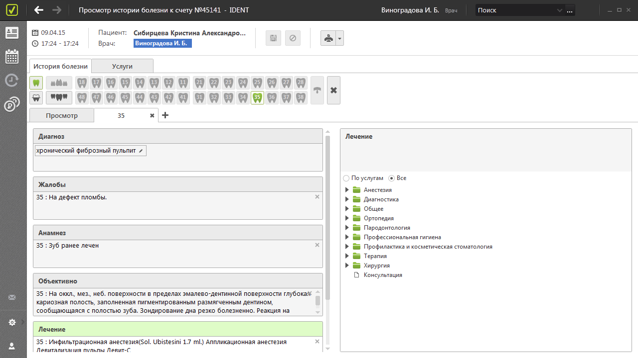Toggle permanent teeth chart view button
Screen dimensions: 638x358
[36, 83]
